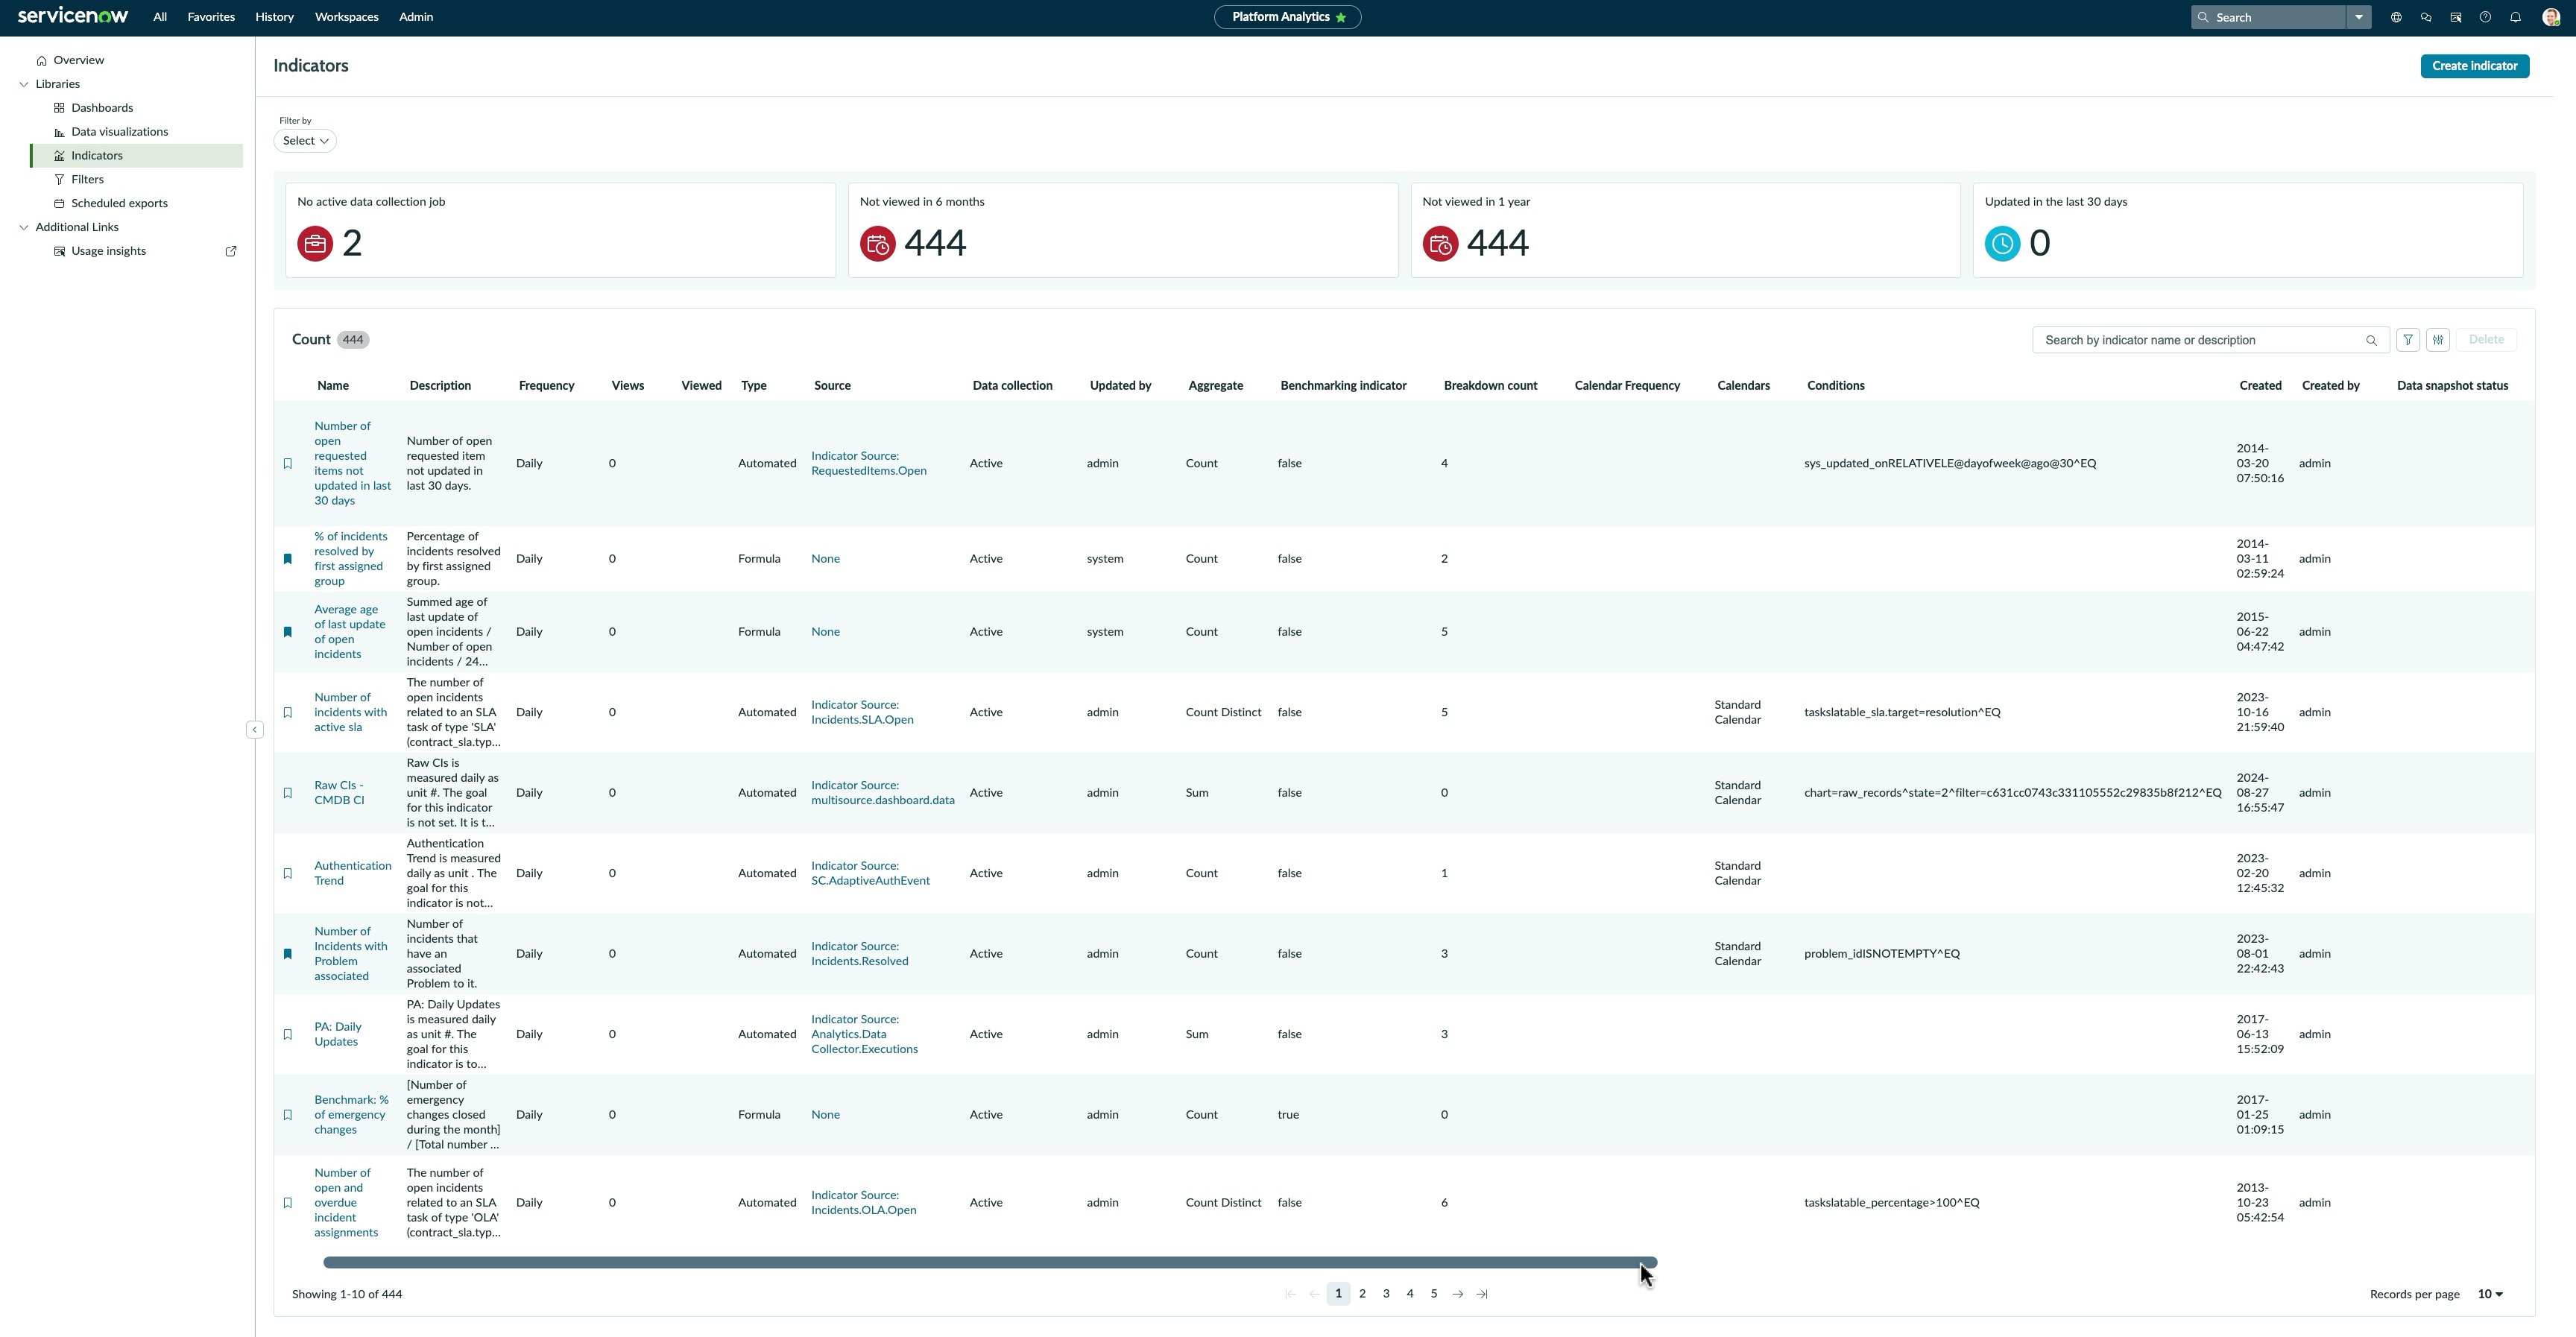This screenshot has width=2576, height=1337.
Task: Open Indicator Source: RequestedItems.Open link
Action: click(x=868, y=464)
